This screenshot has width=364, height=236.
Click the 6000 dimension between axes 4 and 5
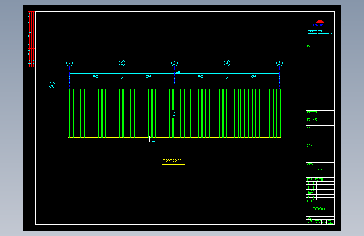[x=253, y=76]
